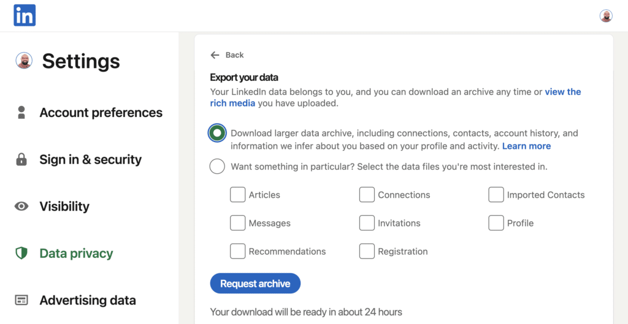Check the Messages checkbox
The width and height of the screenshot is (628, 324).
(x=237, y=223)
